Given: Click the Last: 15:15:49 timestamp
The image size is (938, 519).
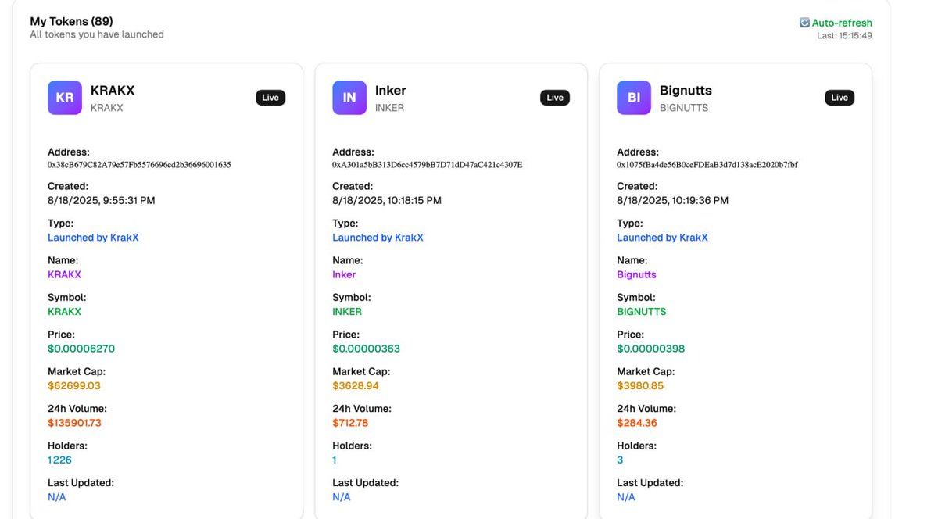Looking at the screenshot, I should (845, 36).
